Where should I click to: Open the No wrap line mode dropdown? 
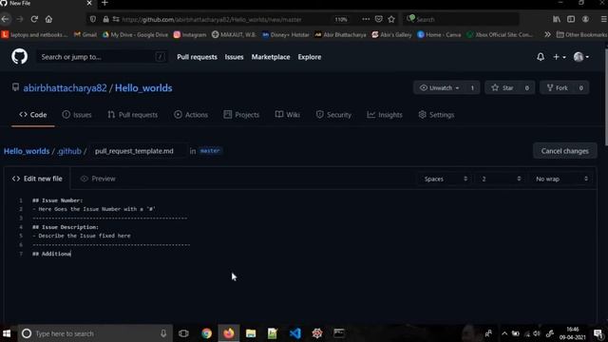pyautogui.click(x=560, y=179)
